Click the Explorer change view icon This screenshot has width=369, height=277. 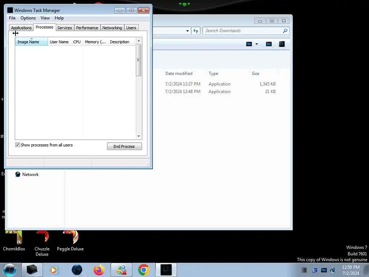249,44
